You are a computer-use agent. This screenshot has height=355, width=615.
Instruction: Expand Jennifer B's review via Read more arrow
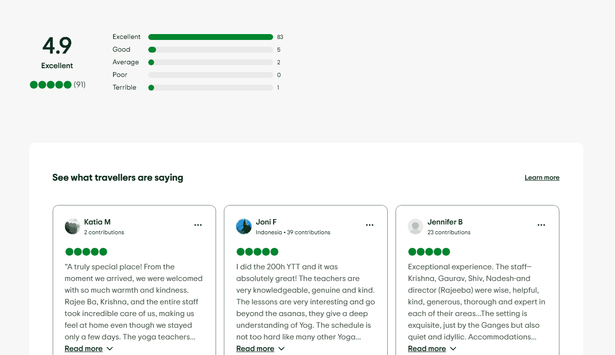tap(453, 349)
